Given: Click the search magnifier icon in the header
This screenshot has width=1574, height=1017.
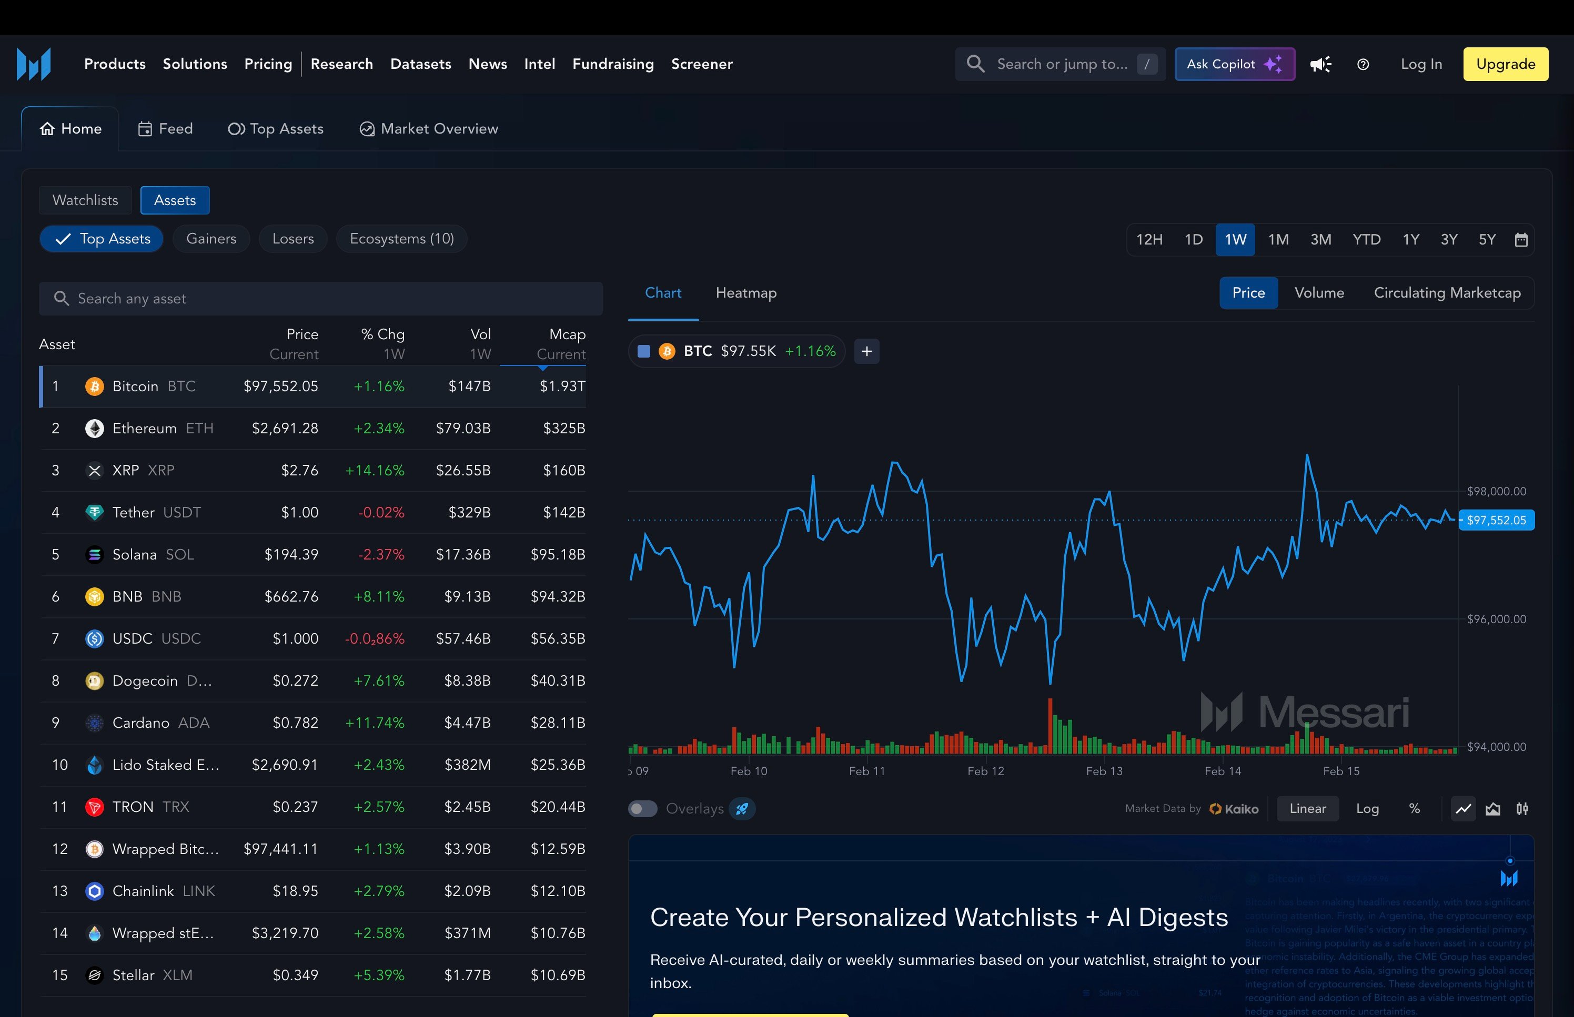Looking at the screenshot, I should [x=975, y=64].
